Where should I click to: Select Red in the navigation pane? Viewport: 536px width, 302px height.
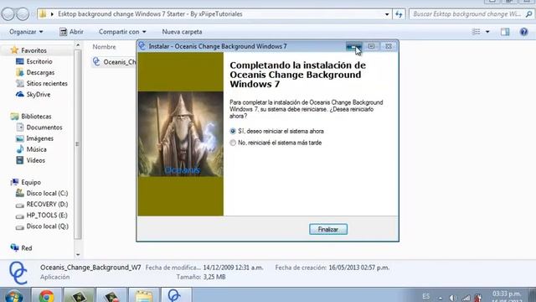point(22,248)
